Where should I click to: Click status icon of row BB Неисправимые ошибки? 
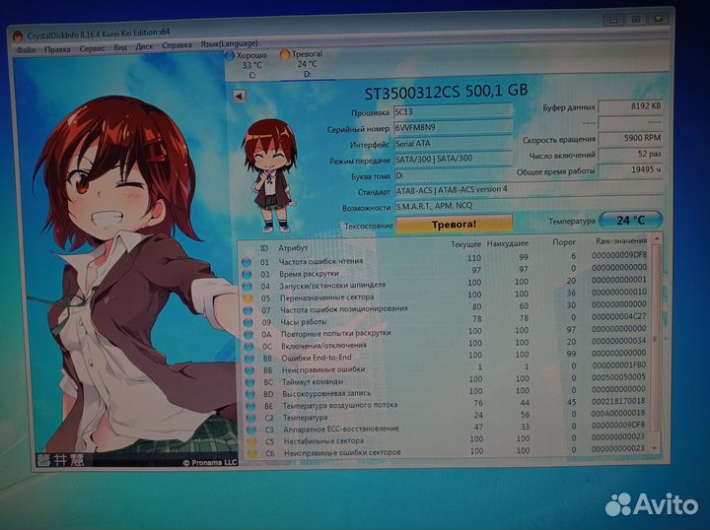pyautogui.click(x=249, y=370)
